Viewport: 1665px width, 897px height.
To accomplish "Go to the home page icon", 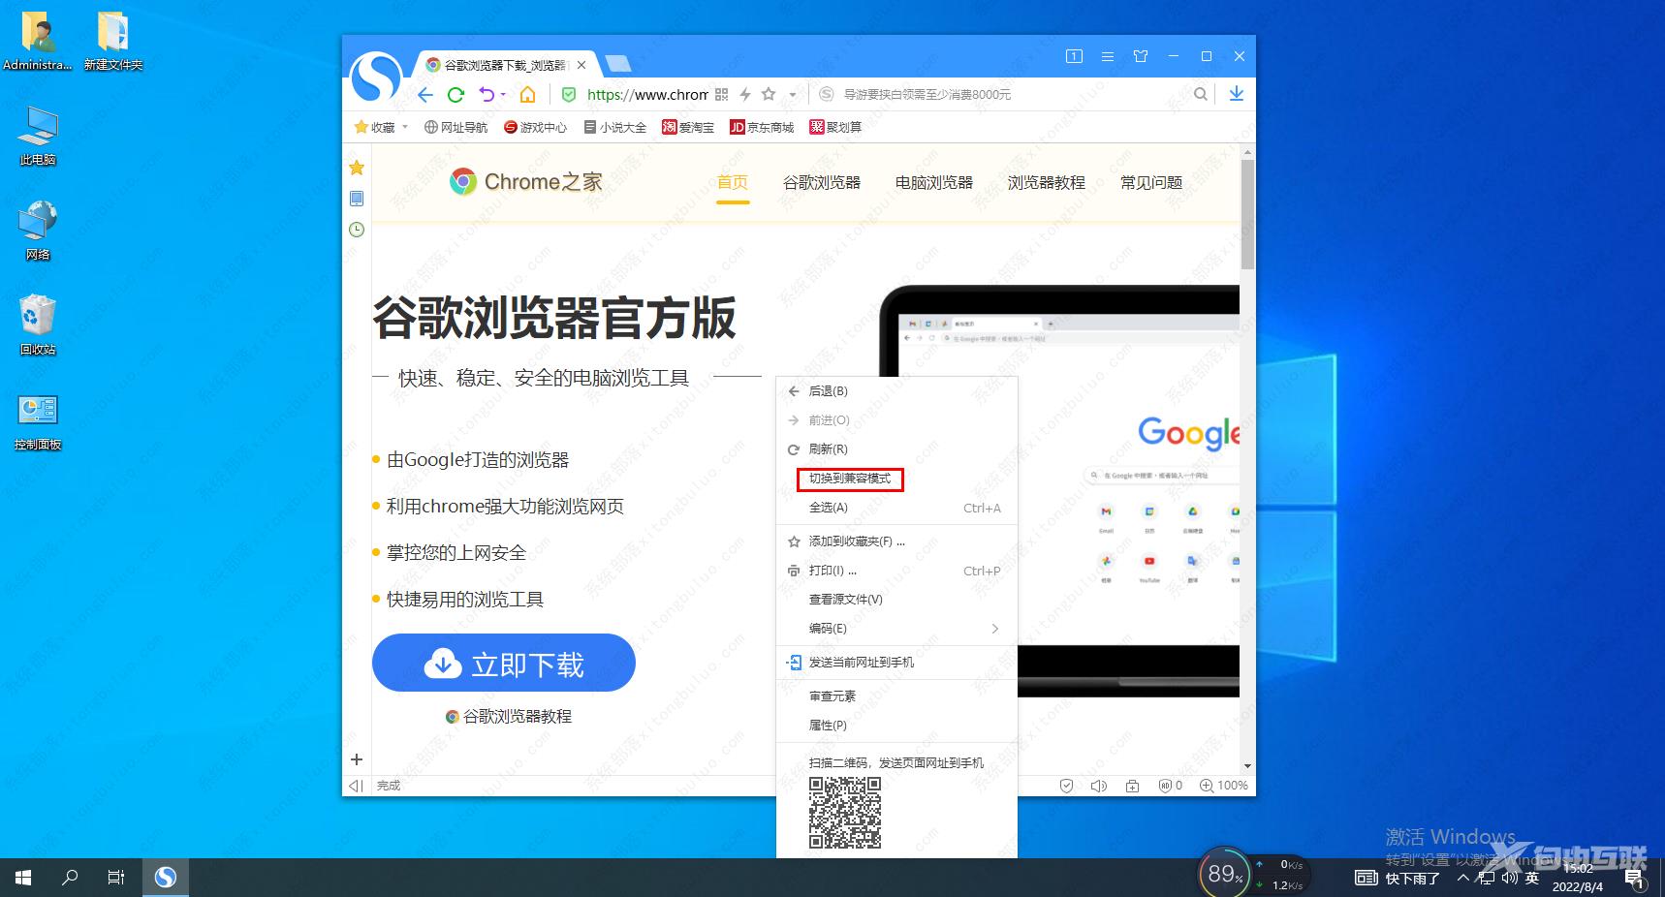I will click(527, 94).
